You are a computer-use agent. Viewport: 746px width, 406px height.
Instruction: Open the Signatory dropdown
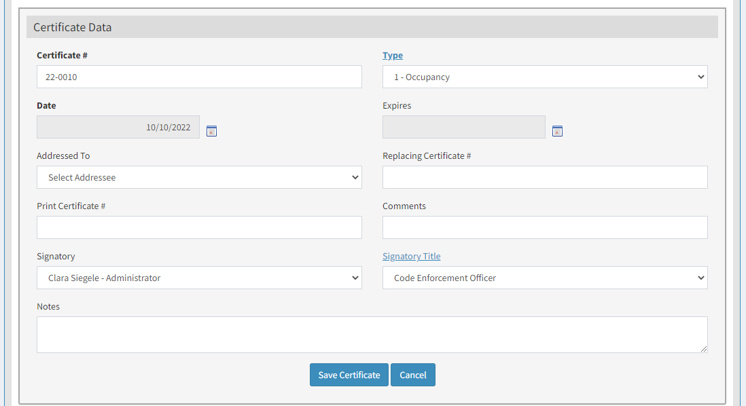[199, 278]
